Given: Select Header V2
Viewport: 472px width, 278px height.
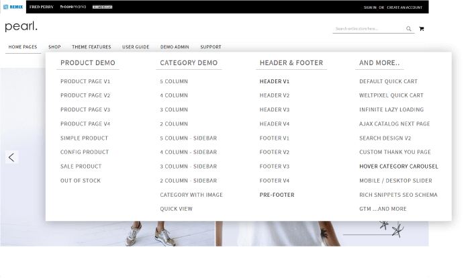Looking at the screenshot, I should click(x=275, y=95).
